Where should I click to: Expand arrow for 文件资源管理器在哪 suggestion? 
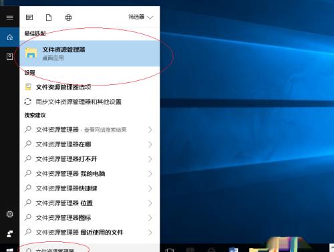tap(150, 144)
